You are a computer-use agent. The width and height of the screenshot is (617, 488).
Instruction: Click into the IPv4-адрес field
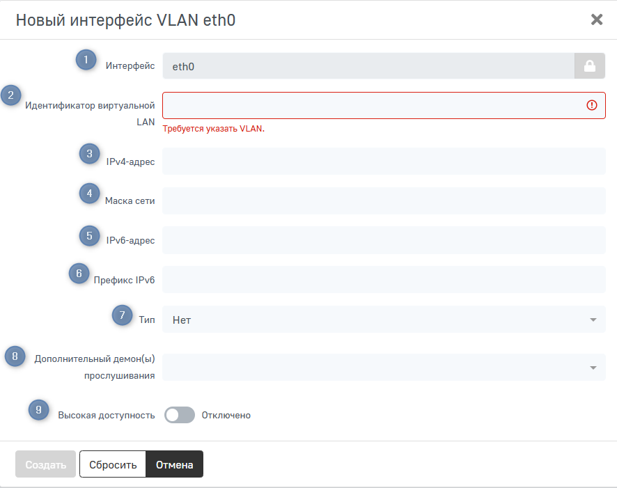coord(383,161)
